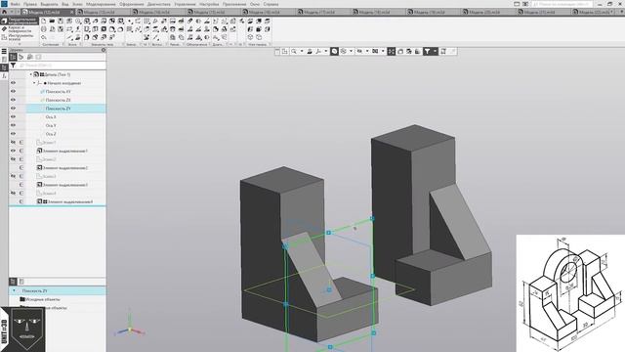Click the gear icon of the tree panel header

[104, 50]
